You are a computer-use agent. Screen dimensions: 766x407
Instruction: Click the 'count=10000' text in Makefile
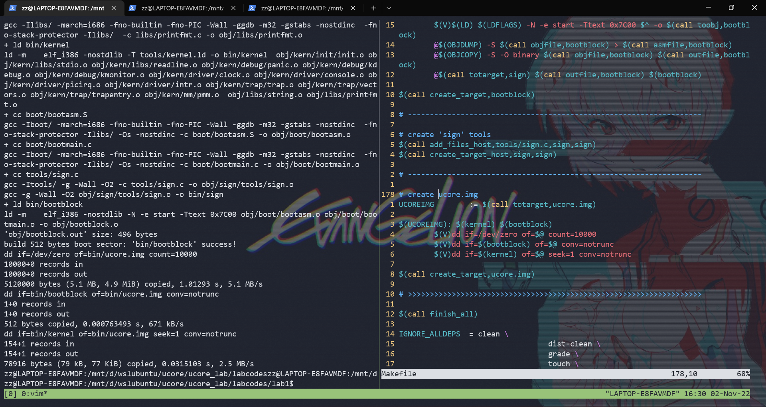tap(572, 234)
